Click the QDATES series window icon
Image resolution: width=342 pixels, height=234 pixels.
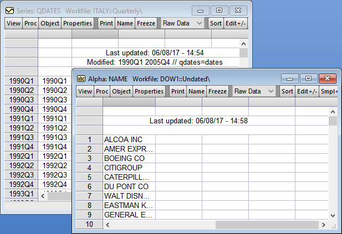[x=7, y=11]
